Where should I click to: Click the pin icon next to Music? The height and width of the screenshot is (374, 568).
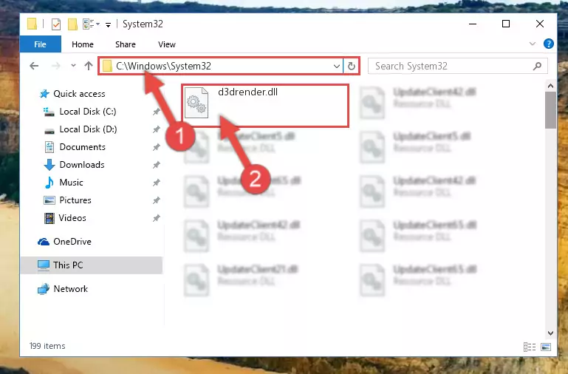pyautogui.click(x=156, y=183)
